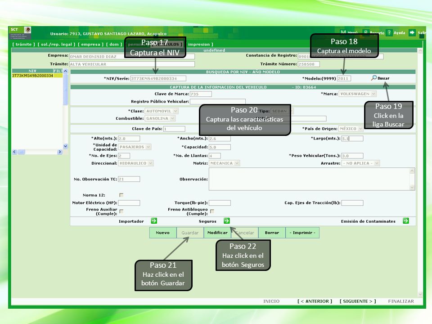Expand the Direccional dropdown showing HIDRAULICO
The width and height of the screenshot is (432, 324).
click(x=136, y=163)
